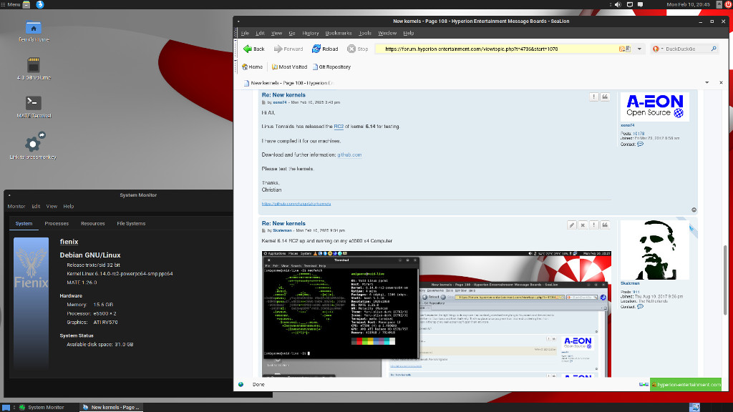Open the DuckDuckGo search engine selector

[x=657, y=49]
